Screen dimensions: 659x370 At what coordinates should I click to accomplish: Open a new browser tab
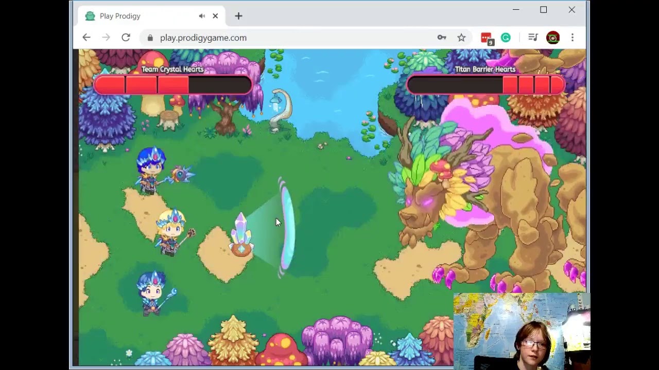pyautogui.click(x=238, y=16)
